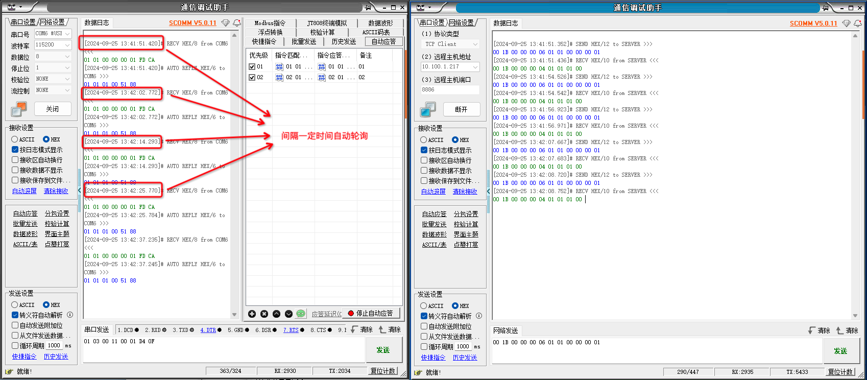Click the add auto-reply rule plus icon
This screenshot has height=380, width=867.
point(252,314)
